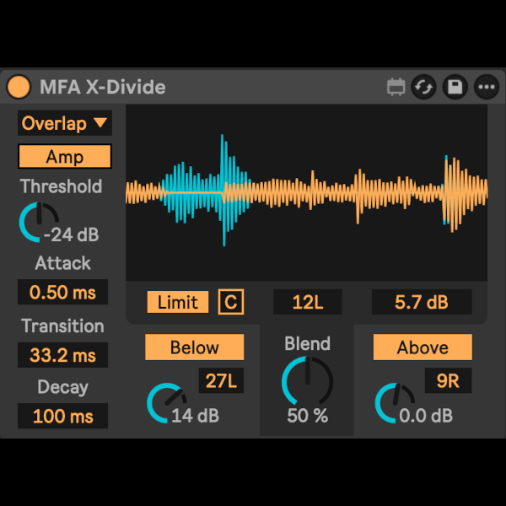506x506 pixels.
Task: Toggle the Amp button
Action: point(65,157)
